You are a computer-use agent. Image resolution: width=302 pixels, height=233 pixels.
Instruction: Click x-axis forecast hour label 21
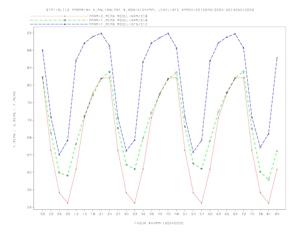coord(101,214)
